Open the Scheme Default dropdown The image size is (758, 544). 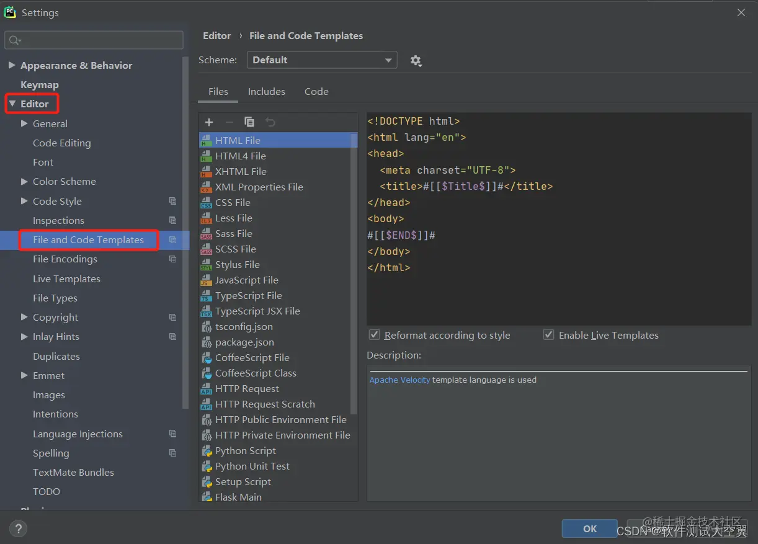click(x=322, y=60)
